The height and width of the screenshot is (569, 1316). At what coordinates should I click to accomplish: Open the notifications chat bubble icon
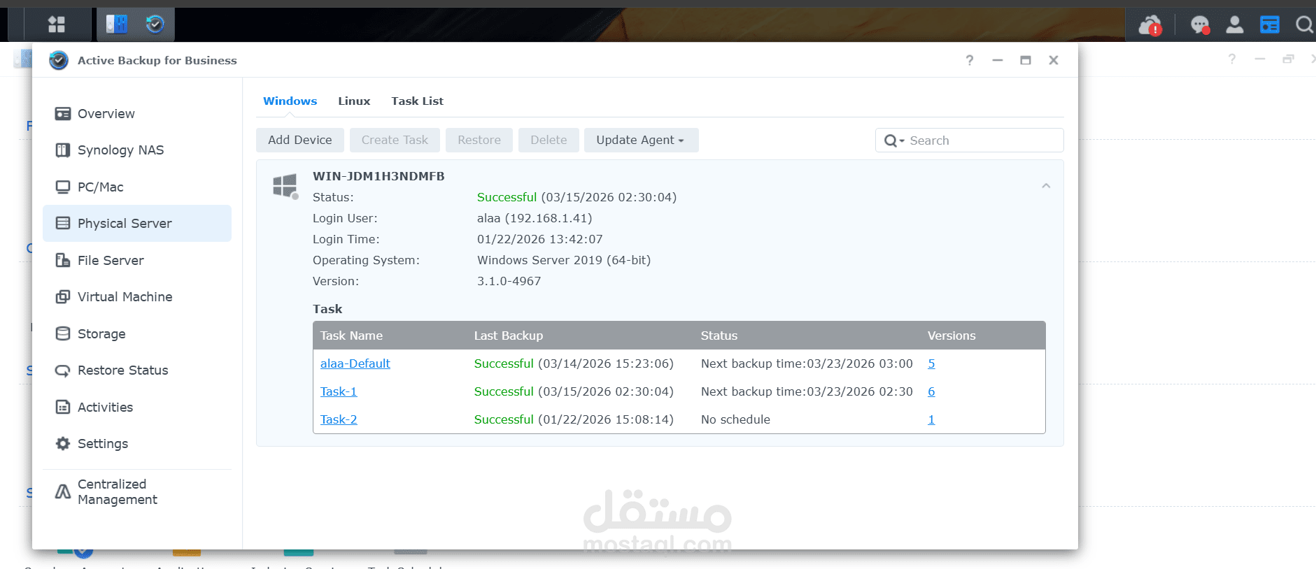click(x=1201, y=25)
